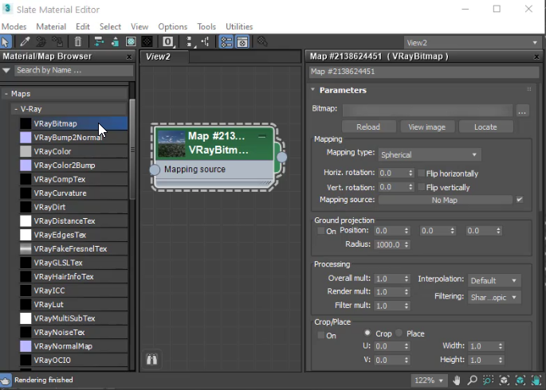
Task: Toggle Parameter Editor panel icon
Action: point(242,42)
